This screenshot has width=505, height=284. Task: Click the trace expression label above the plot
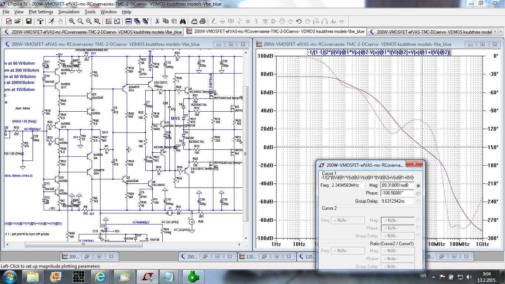pos(379,53)
